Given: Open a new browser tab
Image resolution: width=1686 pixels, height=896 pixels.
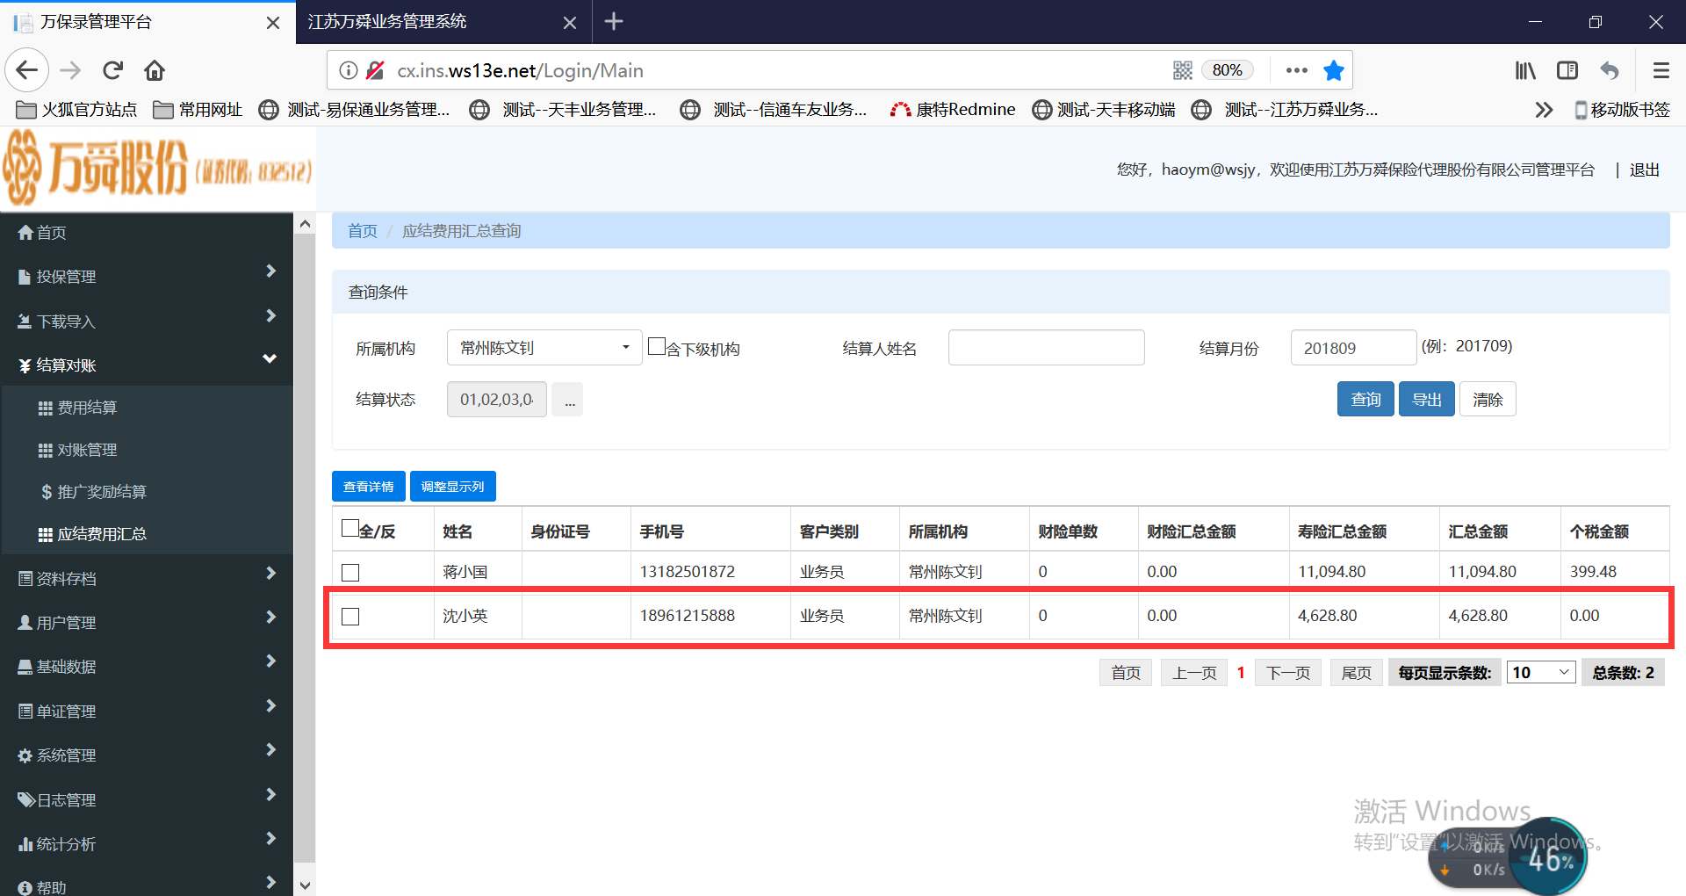Looking at the screenshot, I should (614, 21).
